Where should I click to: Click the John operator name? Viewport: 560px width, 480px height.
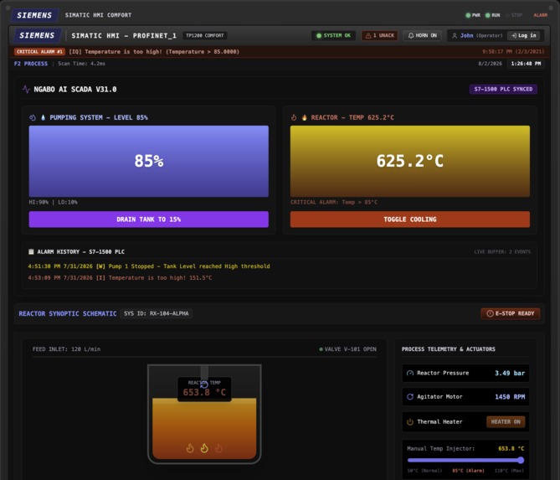466,36
